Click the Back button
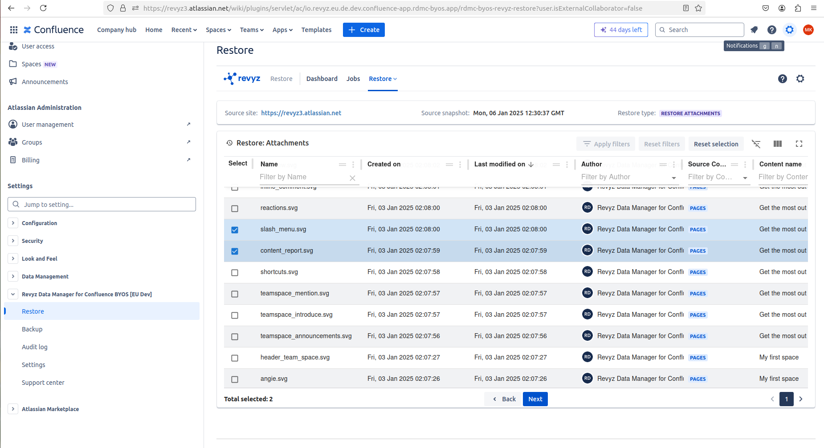The height and width of the screenshot is (448, 824). point(504,399)
